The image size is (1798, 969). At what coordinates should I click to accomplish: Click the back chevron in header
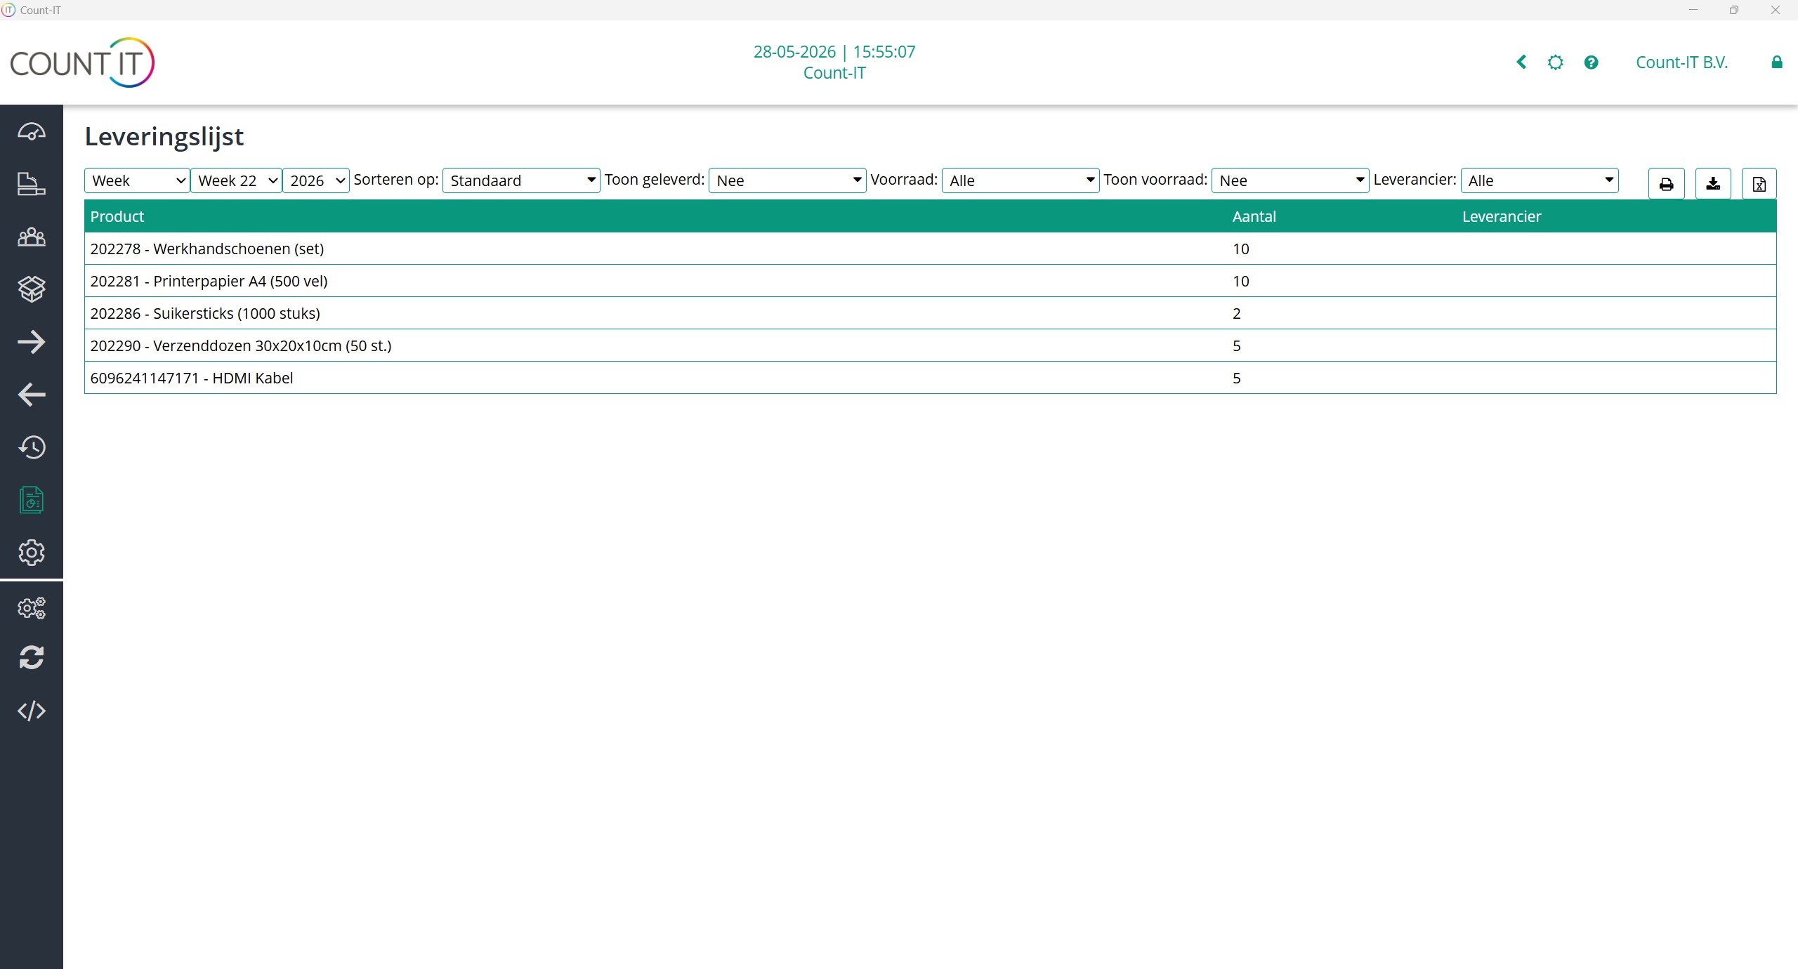[1521, 62]
